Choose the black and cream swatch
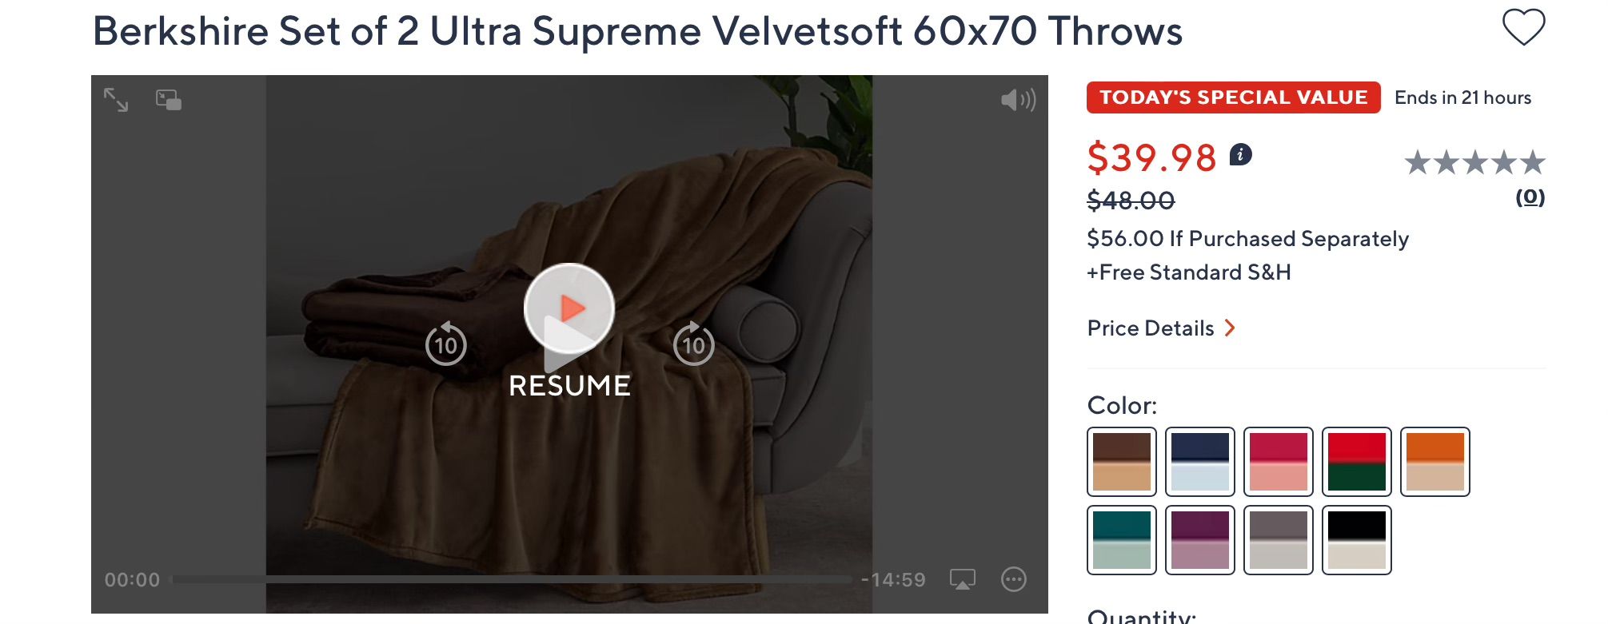Viewport: 1608px width, 624px height. [x=1357, y=540]
